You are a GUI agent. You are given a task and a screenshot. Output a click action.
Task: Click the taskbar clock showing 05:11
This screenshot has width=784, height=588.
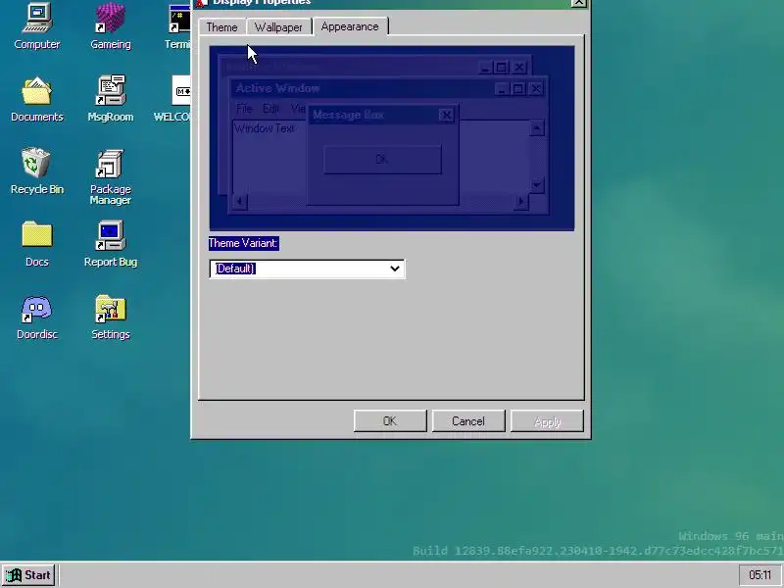(760, 575)
